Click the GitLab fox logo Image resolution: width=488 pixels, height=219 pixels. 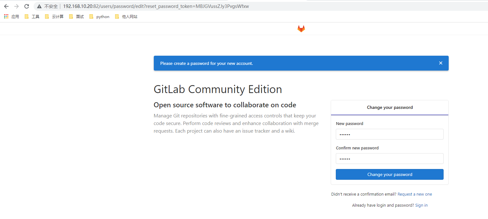(x=301, y=29)
